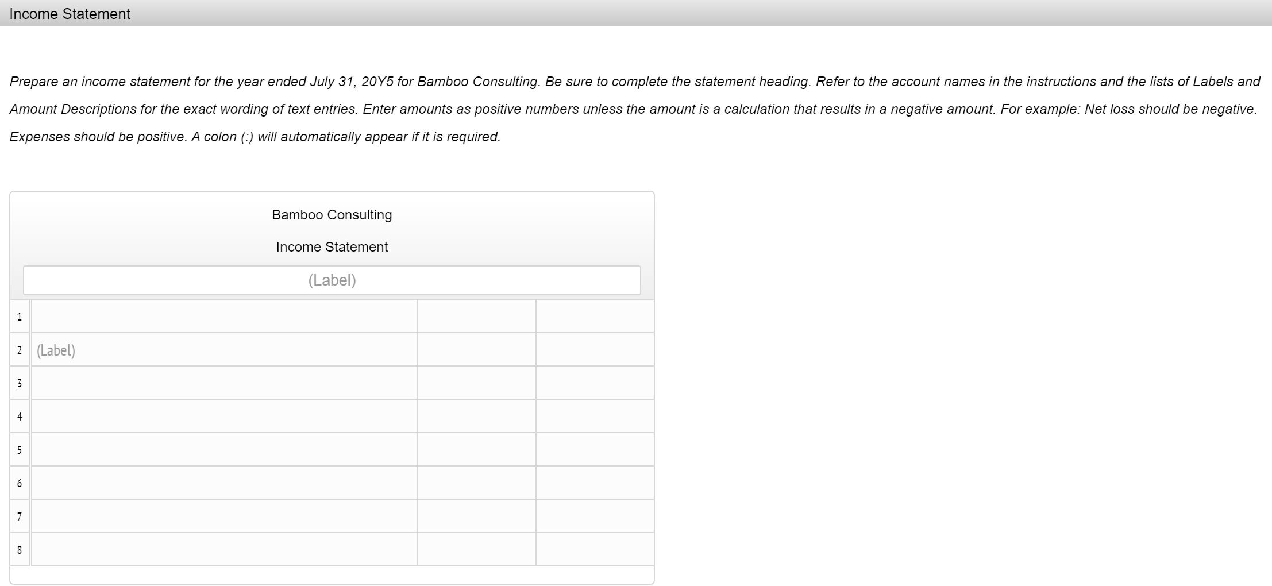Select the Label cell on row 2
Viewport: 1272px width, 586px height.
[224, 350]
